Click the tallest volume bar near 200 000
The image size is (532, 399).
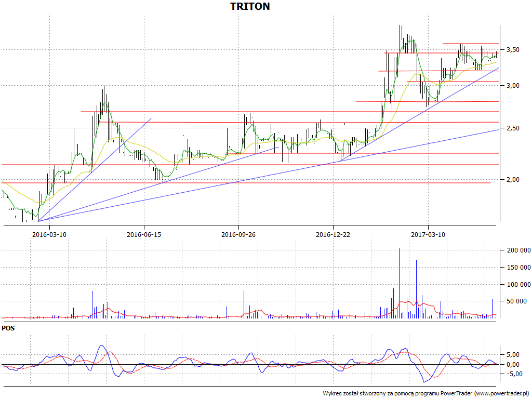399,283
